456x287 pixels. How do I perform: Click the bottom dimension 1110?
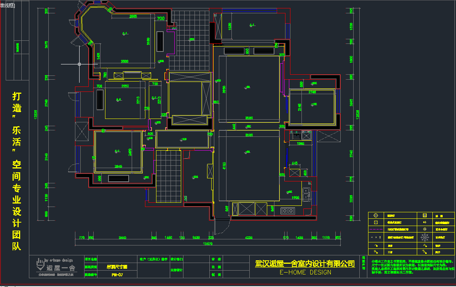point(326,238)
